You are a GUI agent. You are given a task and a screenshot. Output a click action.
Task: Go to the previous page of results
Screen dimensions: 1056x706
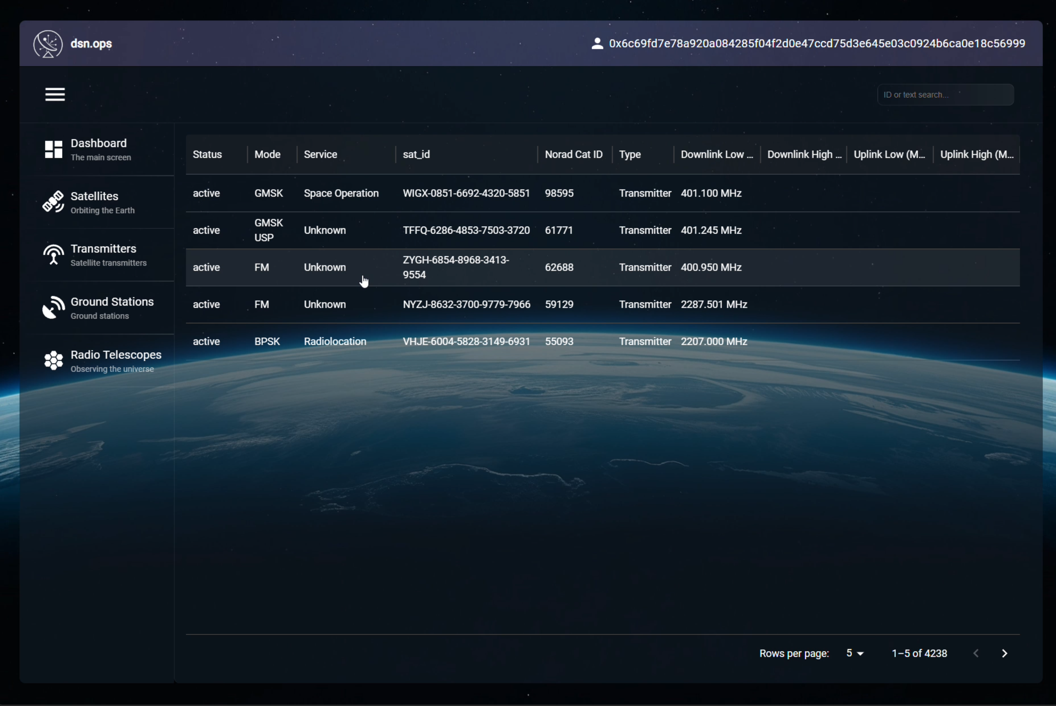pos(975,653)
